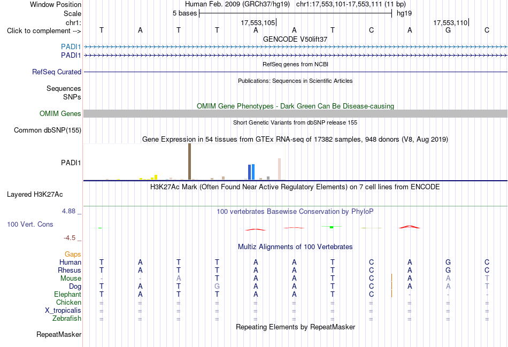Click the GENCODE V50lift37 track title
Image resolution: width=508 pixels, height=347 pixels.
[x=295, y=39]
